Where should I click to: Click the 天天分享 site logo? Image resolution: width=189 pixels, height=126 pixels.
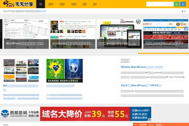[x=18, y=4]
